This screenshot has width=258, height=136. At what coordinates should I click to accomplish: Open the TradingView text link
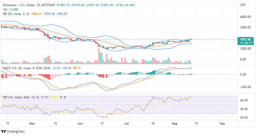(15, 132)
